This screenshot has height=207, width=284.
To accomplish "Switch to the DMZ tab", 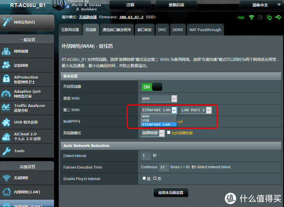I will (162, 30).
